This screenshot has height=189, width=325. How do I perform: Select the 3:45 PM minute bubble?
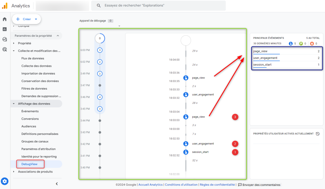[x=100, y=109]
